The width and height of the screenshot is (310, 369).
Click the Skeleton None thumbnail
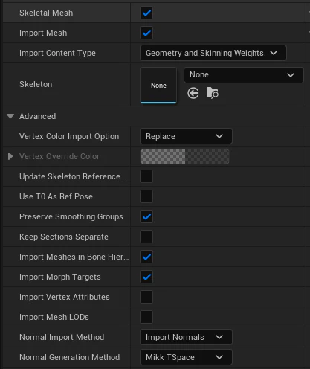tap(158, 86)
